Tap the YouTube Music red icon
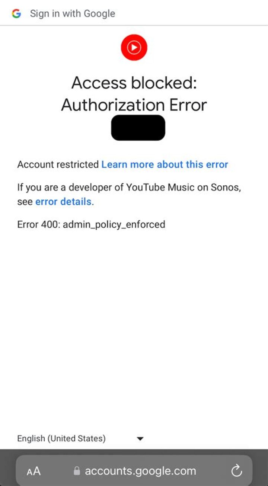This screenshot has height=486, width=268. click(134, 47)
